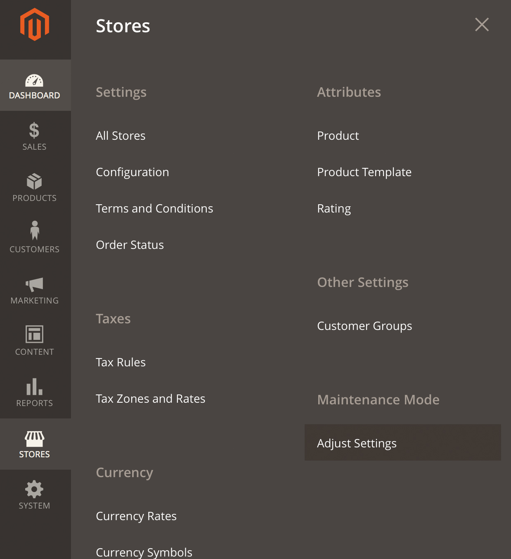Open Products box icon in sidebar
Viewport: 511px width, 559px height.
pyautogui.click(x=34, y=182)
